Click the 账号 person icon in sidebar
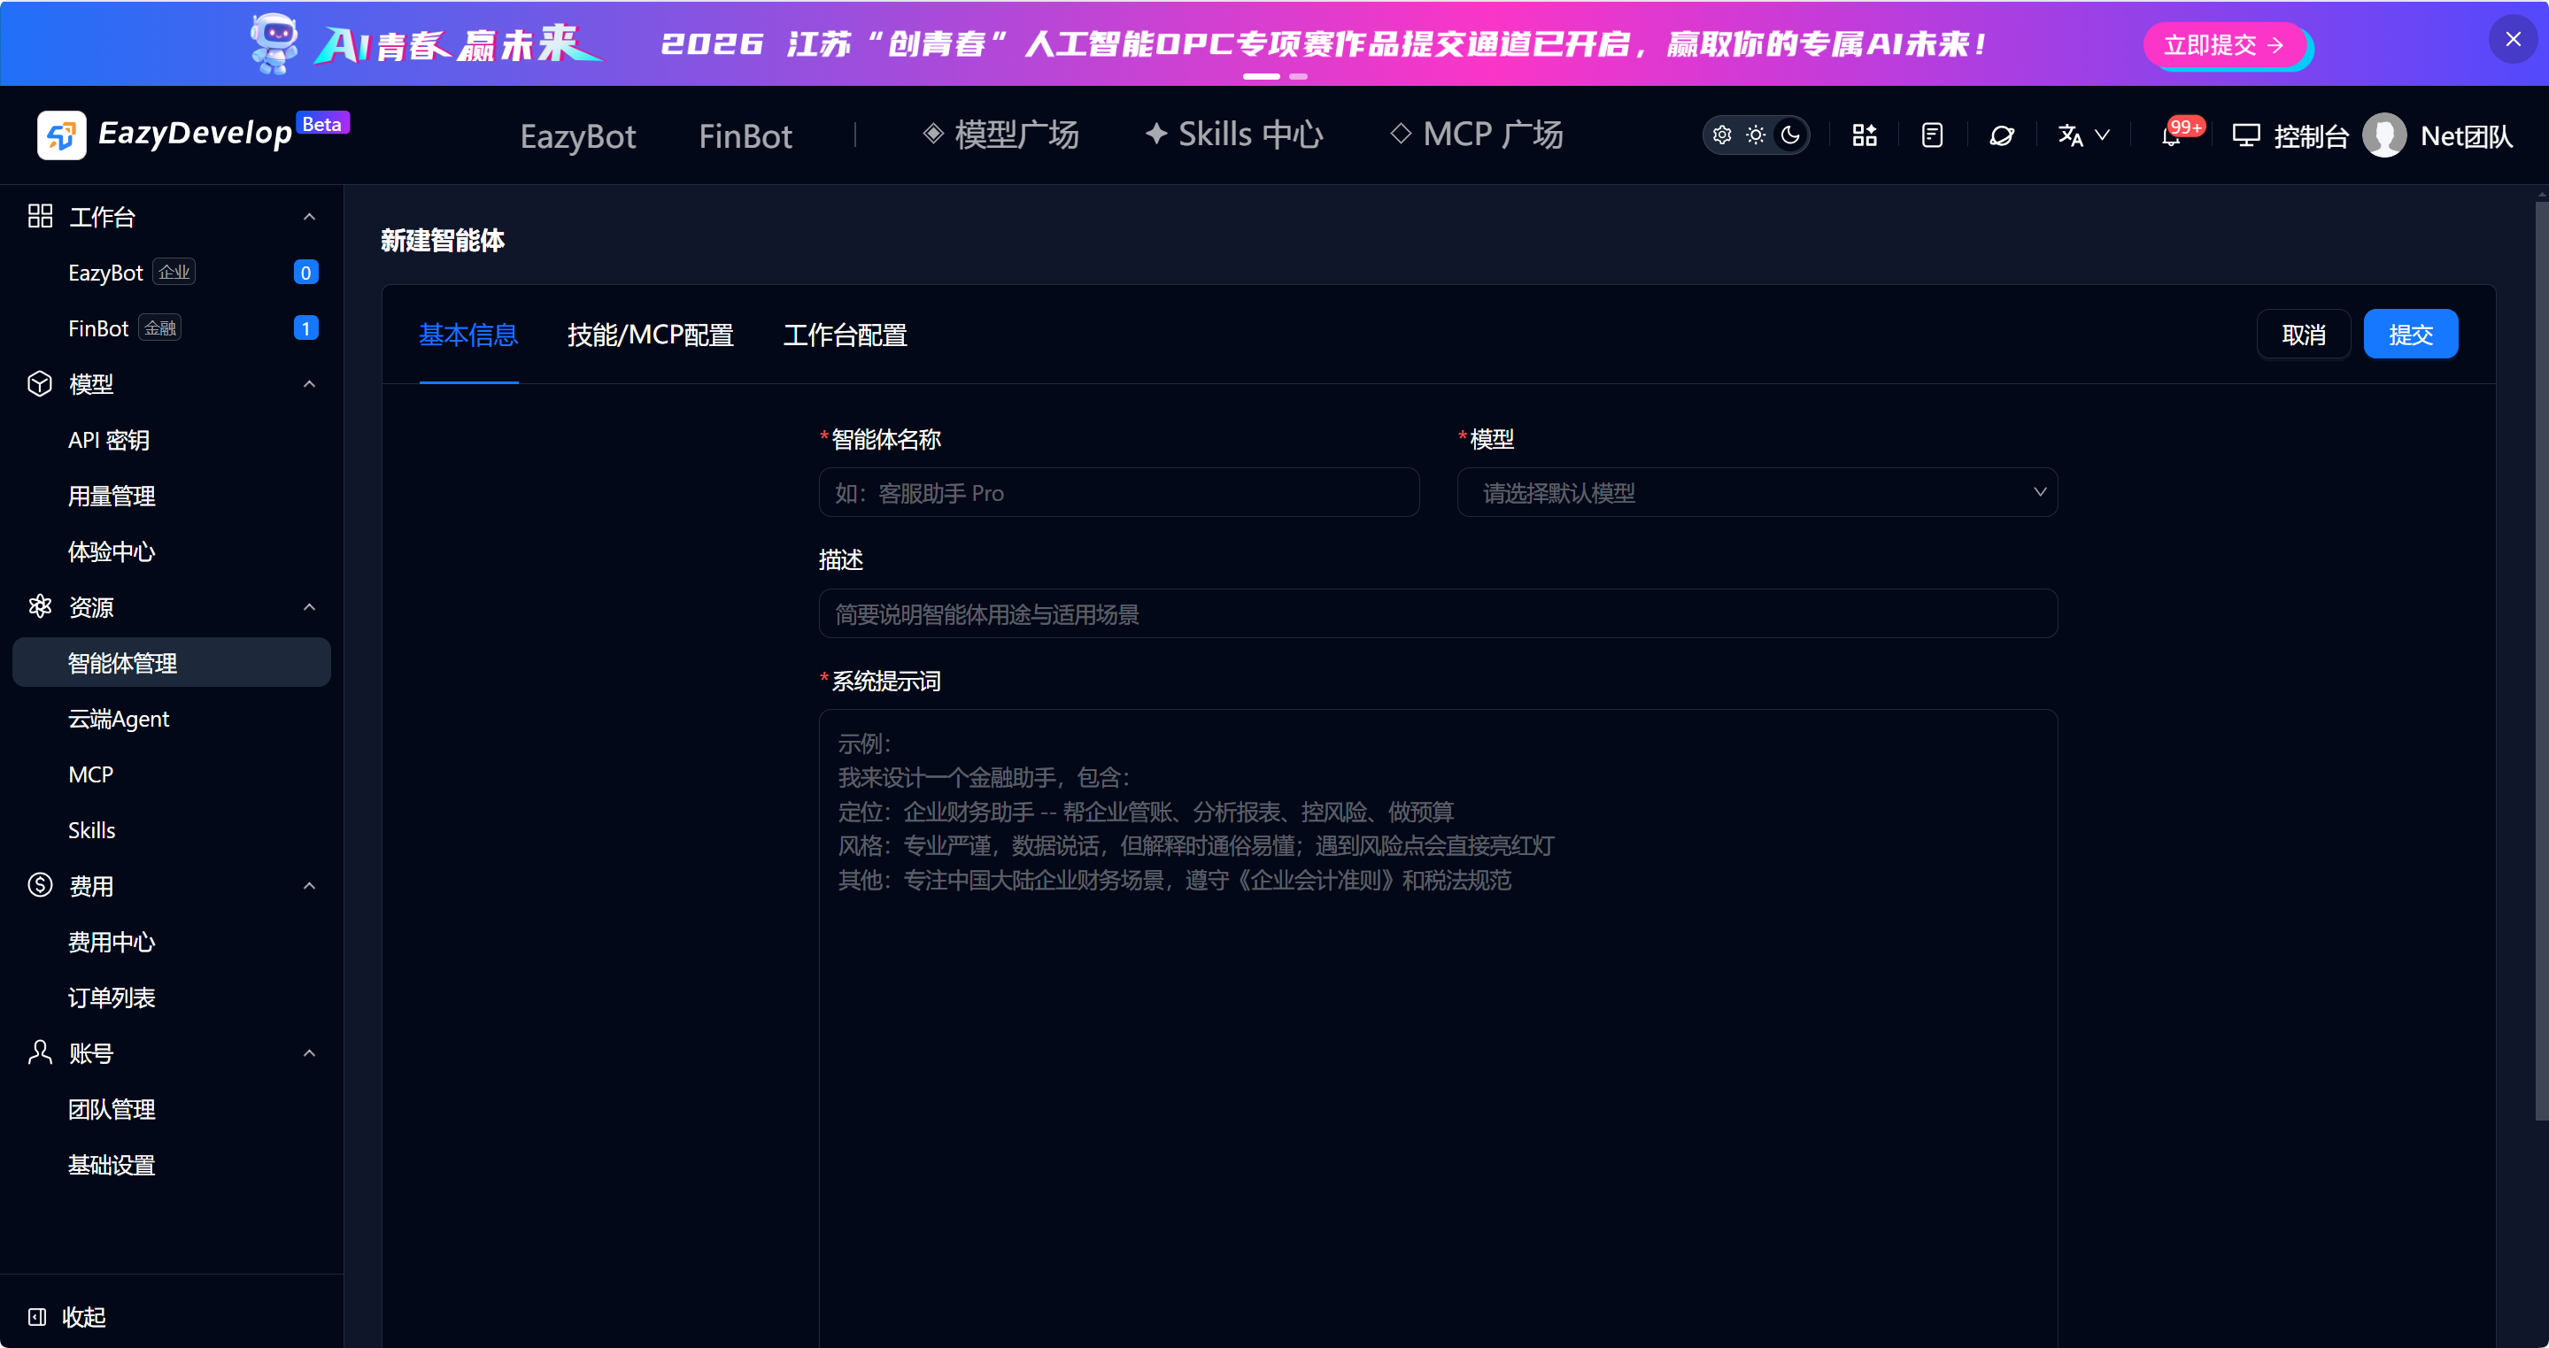 (40, 1051)
